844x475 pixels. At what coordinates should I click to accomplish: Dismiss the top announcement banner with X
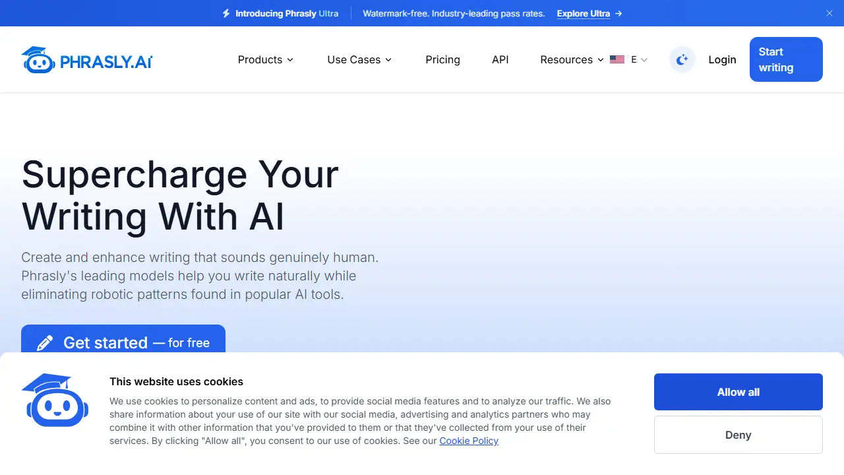point(829,13)
